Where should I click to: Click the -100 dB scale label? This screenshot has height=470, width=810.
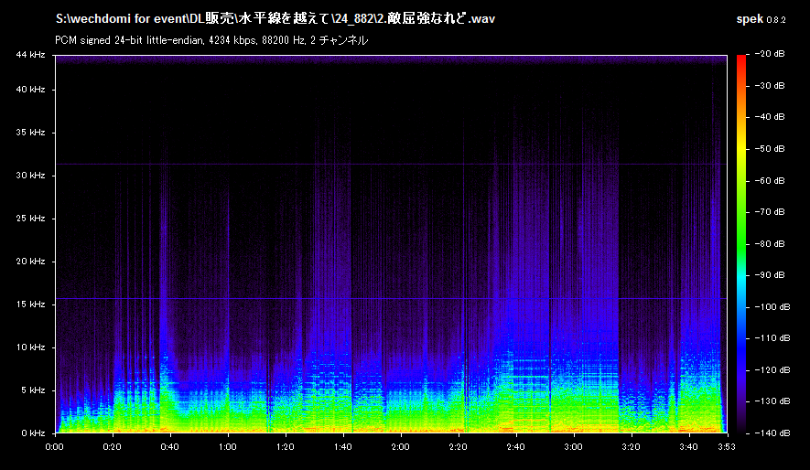(x=772, y=307)
